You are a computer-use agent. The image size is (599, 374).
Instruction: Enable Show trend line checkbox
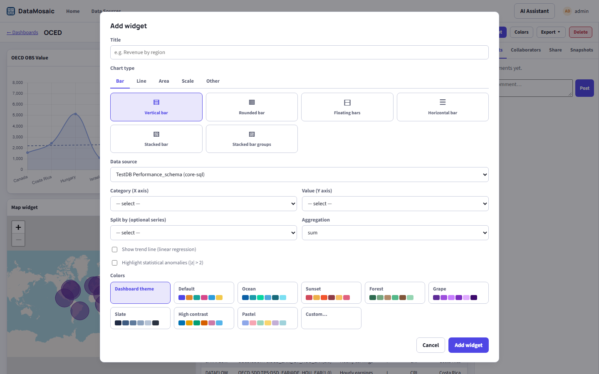pos(114,250)
